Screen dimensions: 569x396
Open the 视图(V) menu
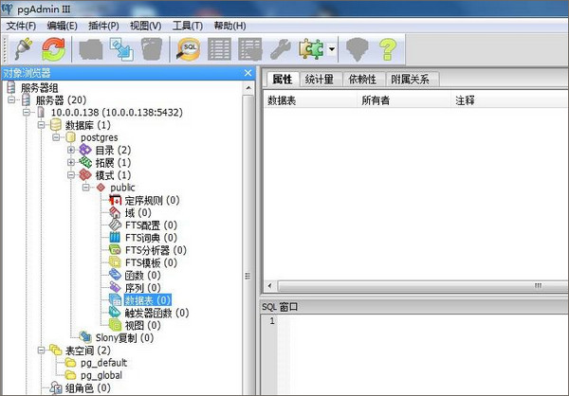pyautogui.click(x=145, y=26)
